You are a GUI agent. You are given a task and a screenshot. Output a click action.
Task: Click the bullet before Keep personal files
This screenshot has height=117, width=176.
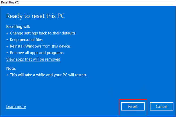coord(7,40)
